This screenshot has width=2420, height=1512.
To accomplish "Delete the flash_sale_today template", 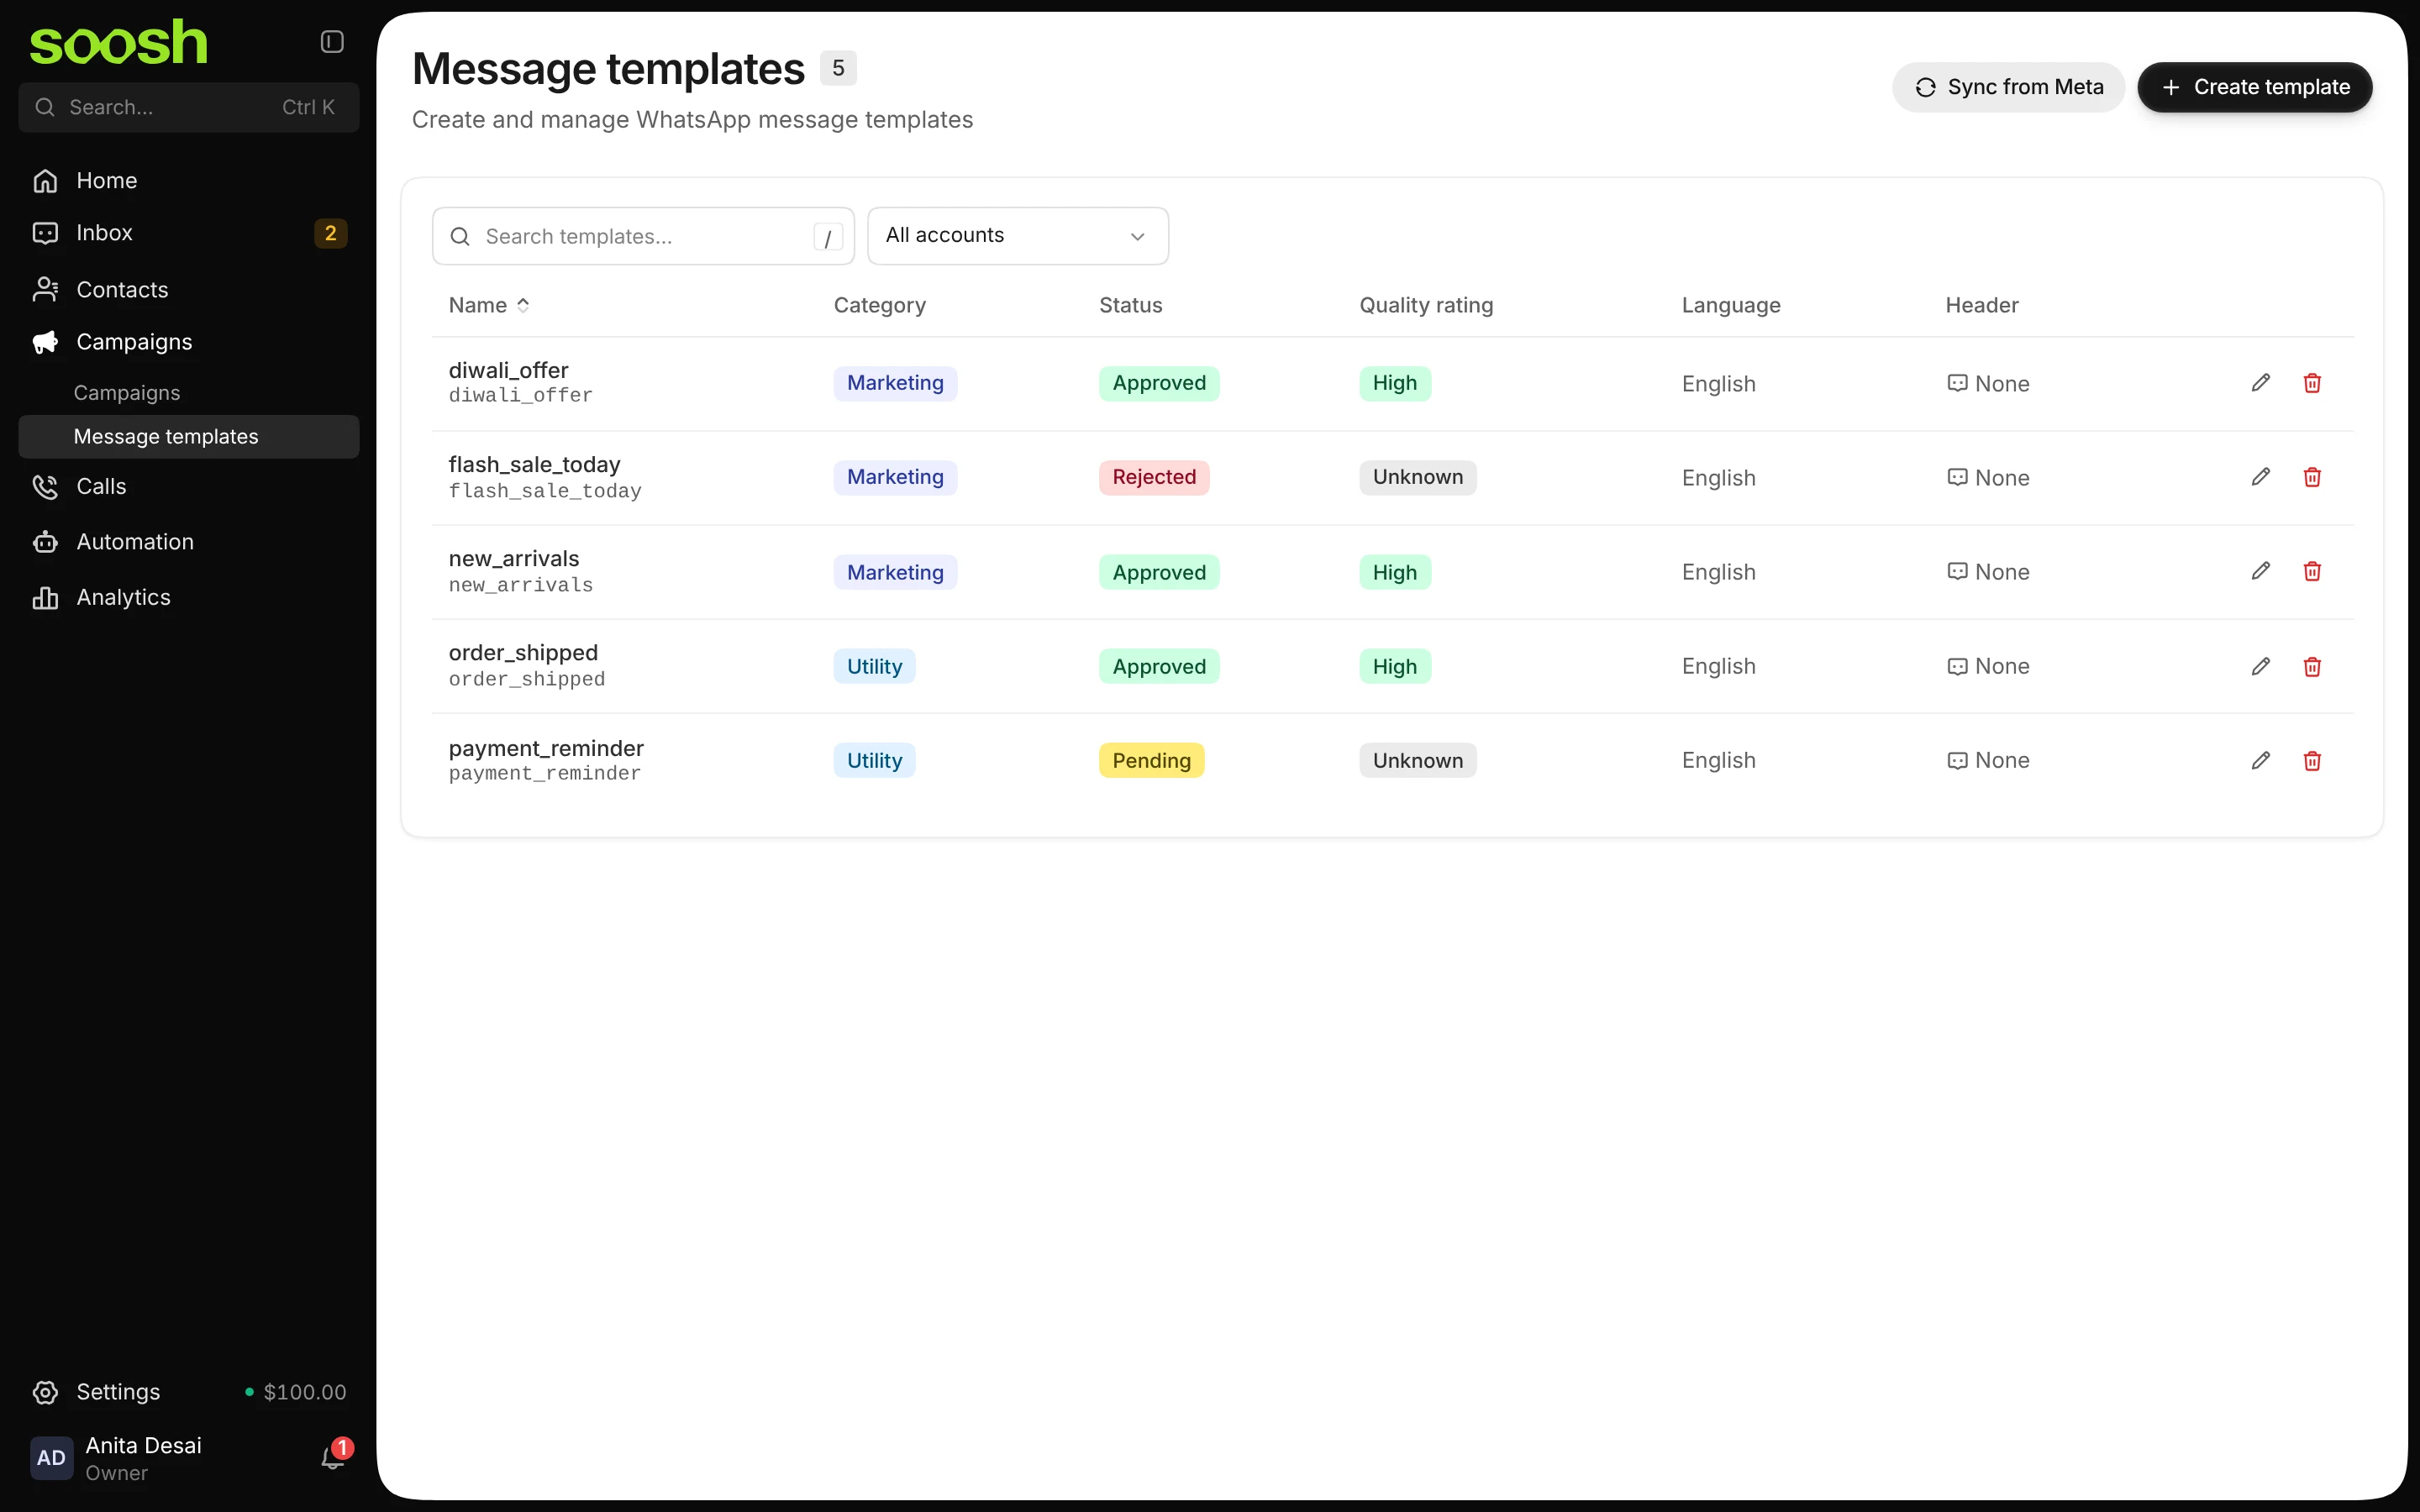I will (x=2312, y=477).
